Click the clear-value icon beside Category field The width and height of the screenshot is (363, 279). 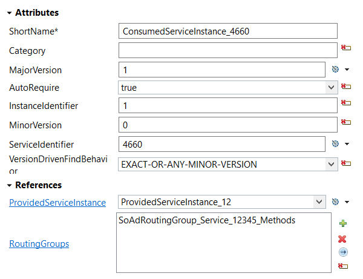coord(346,48)
